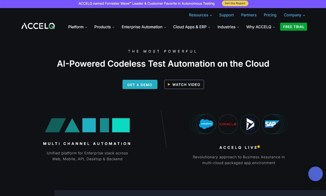326x196 pixels.
Task: Click the ACCELQ logo in header
Action: pos(38,26)
